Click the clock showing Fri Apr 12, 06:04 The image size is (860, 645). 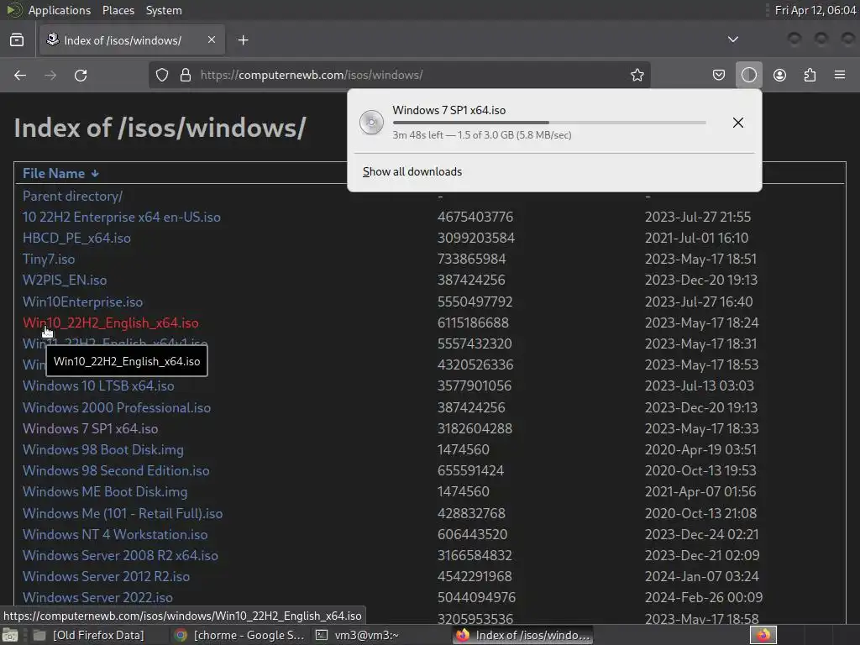815,10
